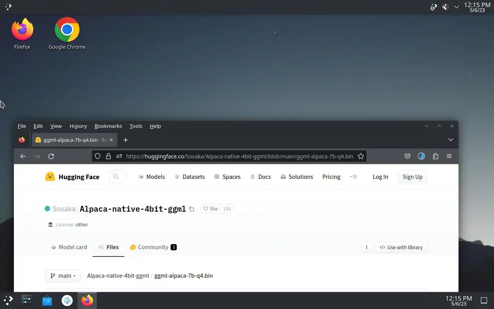Open the Google Chrome desktop shortcut
494x309 pixels.
click(x=67, y=33)
